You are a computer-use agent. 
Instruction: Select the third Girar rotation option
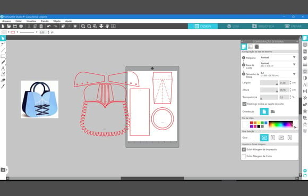click(x=281, y=138)
